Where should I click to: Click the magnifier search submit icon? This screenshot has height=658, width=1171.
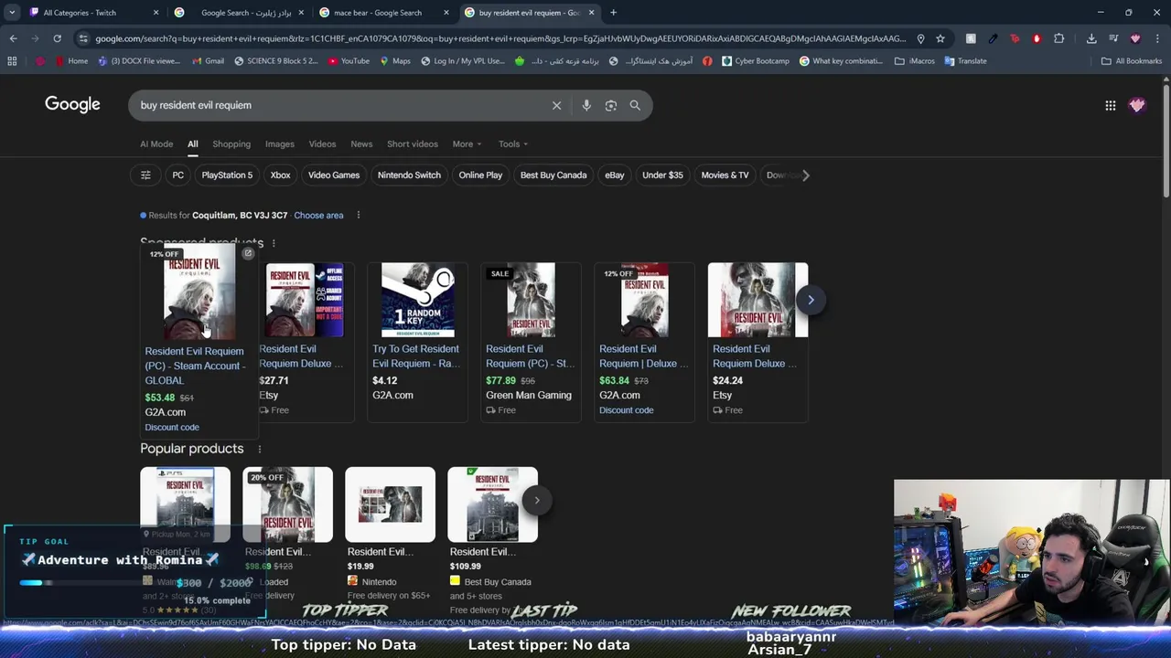(635, 105)
